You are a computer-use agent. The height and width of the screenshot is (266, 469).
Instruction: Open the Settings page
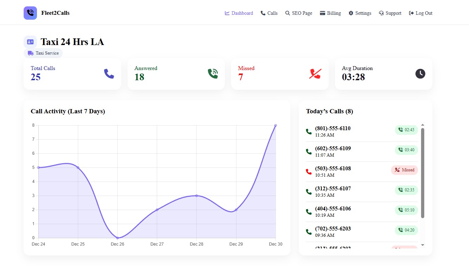tap(360, 13)
